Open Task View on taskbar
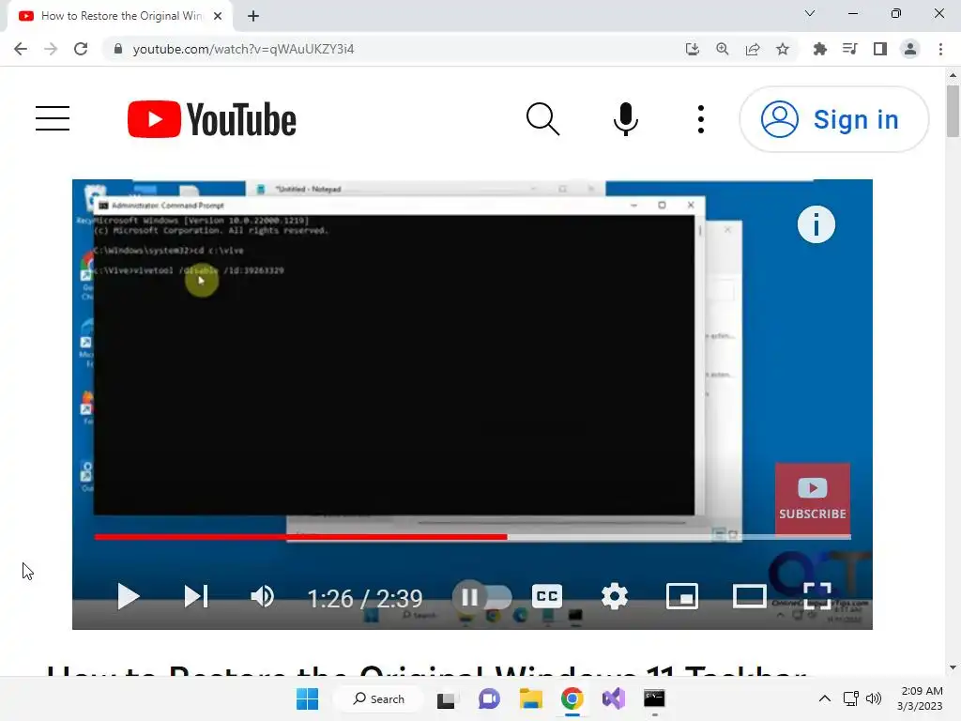The width and height of the screenshot is (961, 721). click(x=446, y=698)
